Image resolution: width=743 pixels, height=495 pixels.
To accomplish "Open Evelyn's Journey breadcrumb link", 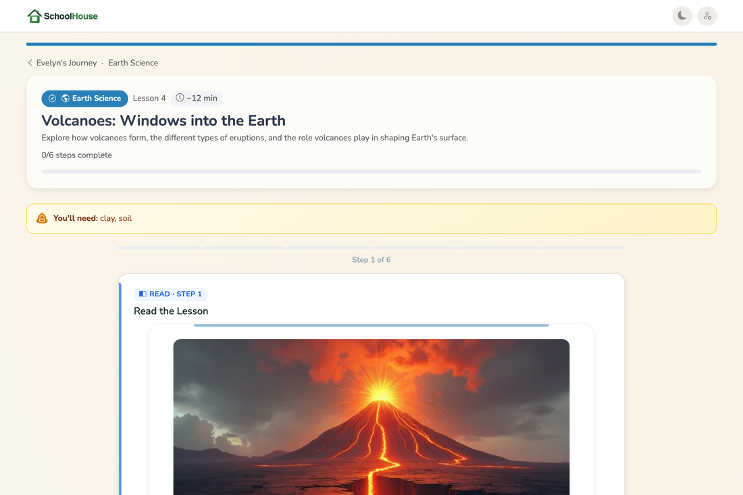I will (66, 63).
